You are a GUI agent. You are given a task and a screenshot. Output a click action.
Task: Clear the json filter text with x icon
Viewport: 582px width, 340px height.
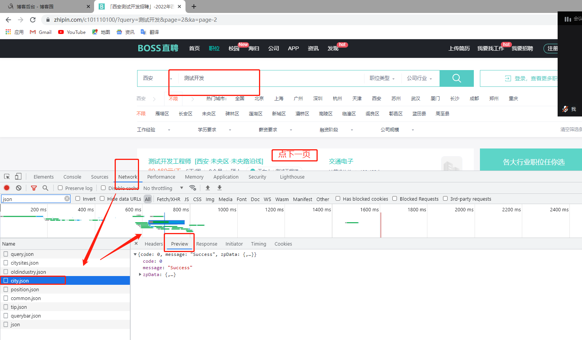pyautogui.click(x=67, y=199)
